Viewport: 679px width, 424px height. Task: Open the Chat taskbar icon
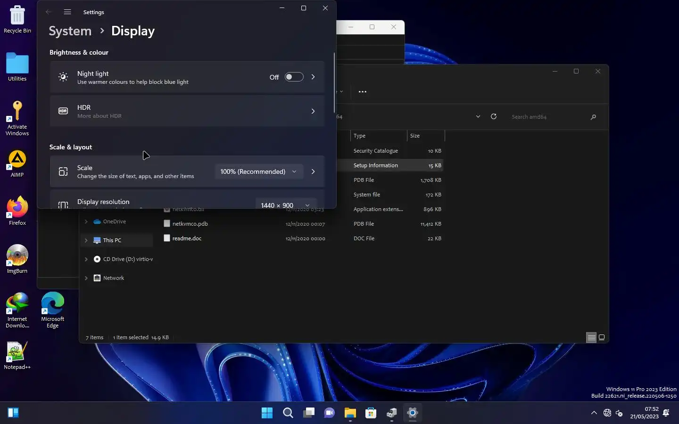click(x=329, y=413)
